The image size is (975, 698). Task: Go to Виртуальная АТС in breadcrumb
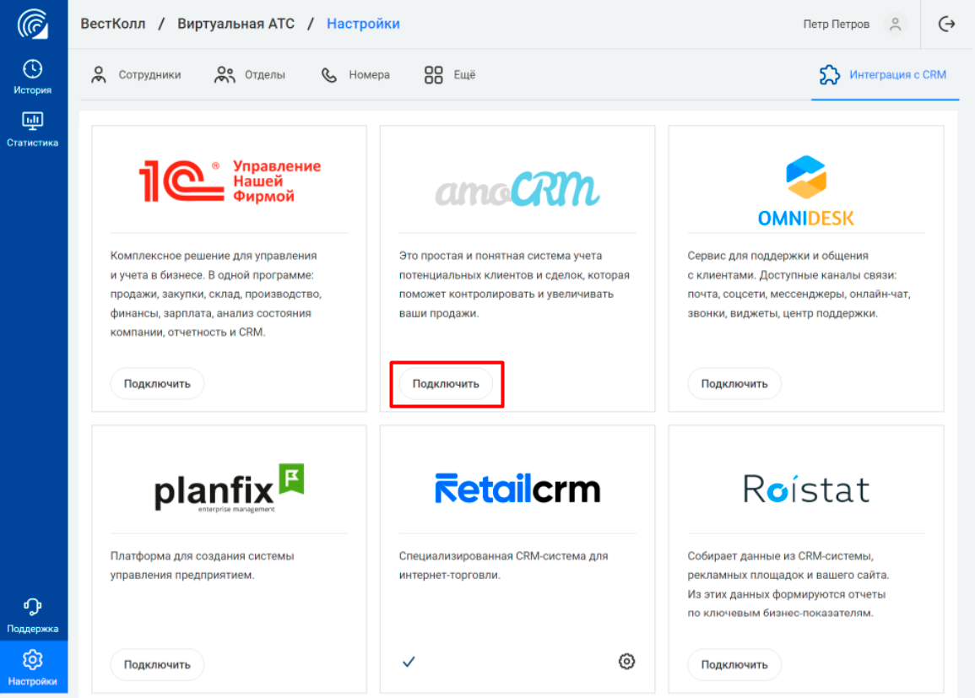coord(236,24)
